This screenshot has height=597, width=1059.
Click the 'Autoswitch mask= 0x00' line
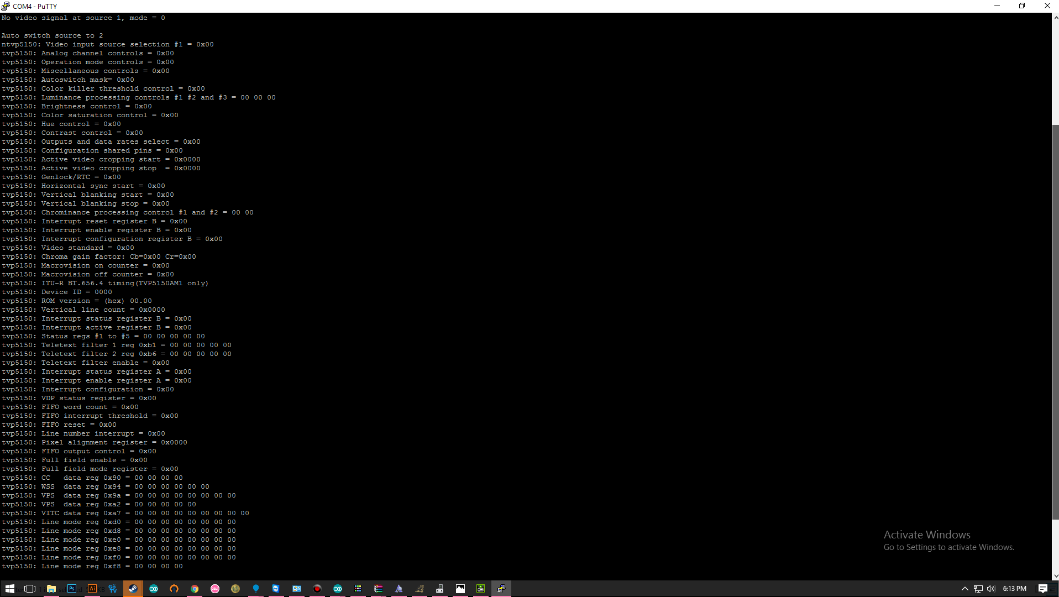pyautogui.click(x=68, y=80)
